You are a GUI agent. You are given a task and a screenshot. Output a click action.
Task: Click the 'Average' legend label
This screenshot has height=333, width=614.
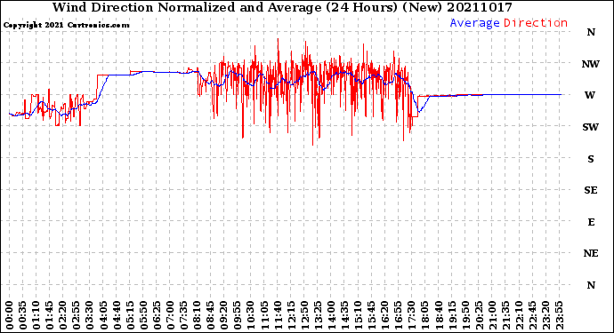(474, 23)
